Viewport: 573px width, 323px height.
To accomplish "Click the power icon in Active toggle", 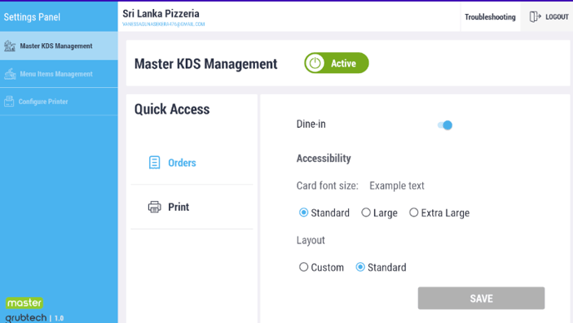I will pos(315,63).
